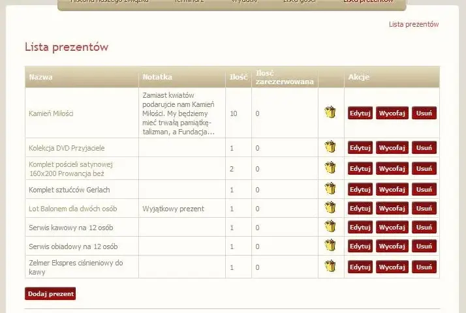Click the Zamiast kwiatów note text

[178, 113]
